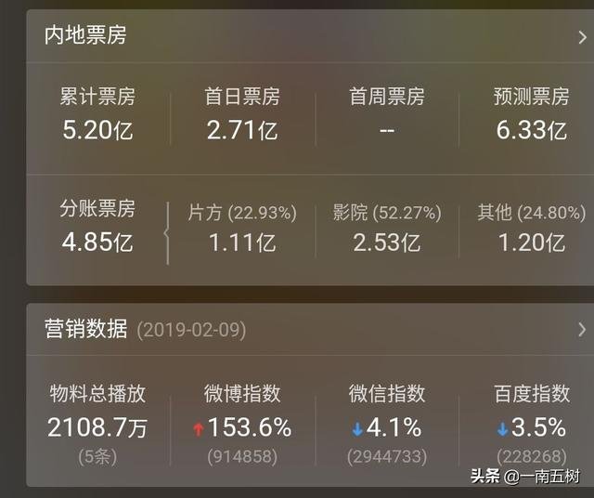Expand the 内地票房 section chevron
Screen dimensions: 594x498
click(x=581, y=35)
